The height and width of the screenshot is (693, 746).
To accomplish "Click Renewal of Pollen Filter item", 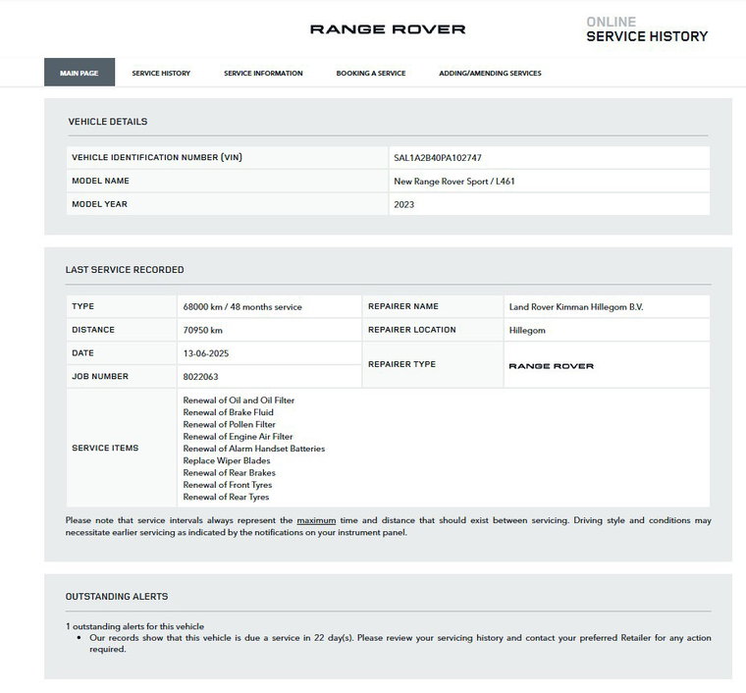I will pos(229,424).
